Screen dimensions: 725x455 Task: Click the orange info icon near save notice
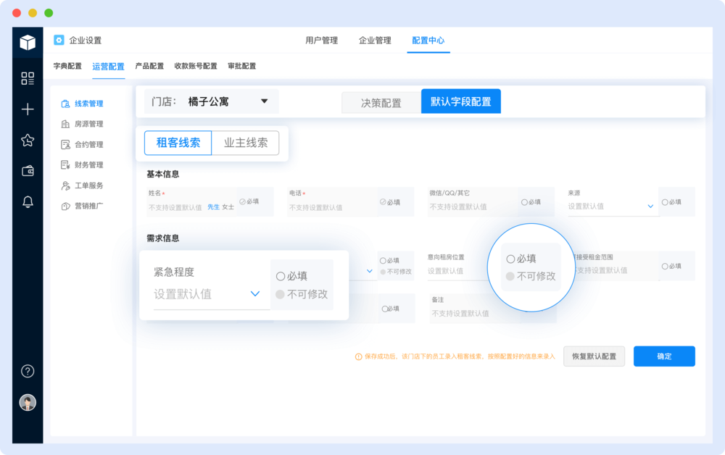[358, 356]
